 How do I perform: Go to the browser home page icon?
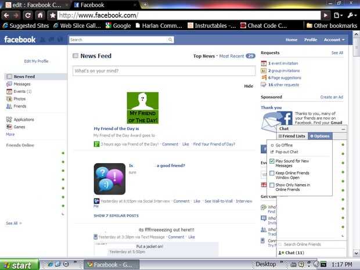click(x=40, y=15)
